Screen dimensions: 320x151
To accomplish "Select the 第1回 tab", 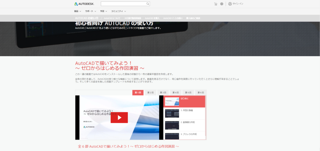I will point(138,93).
